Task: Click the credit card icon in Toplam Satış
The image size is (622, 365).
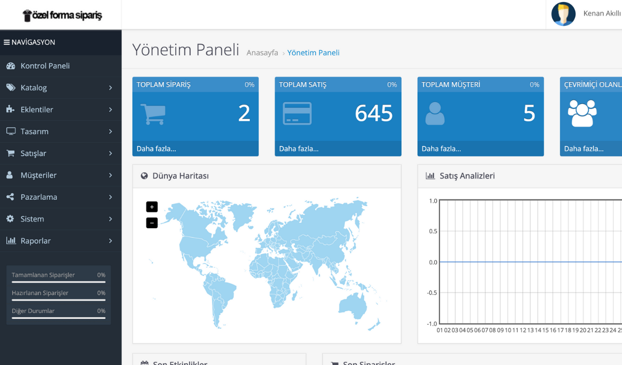Action: (297, 114)
